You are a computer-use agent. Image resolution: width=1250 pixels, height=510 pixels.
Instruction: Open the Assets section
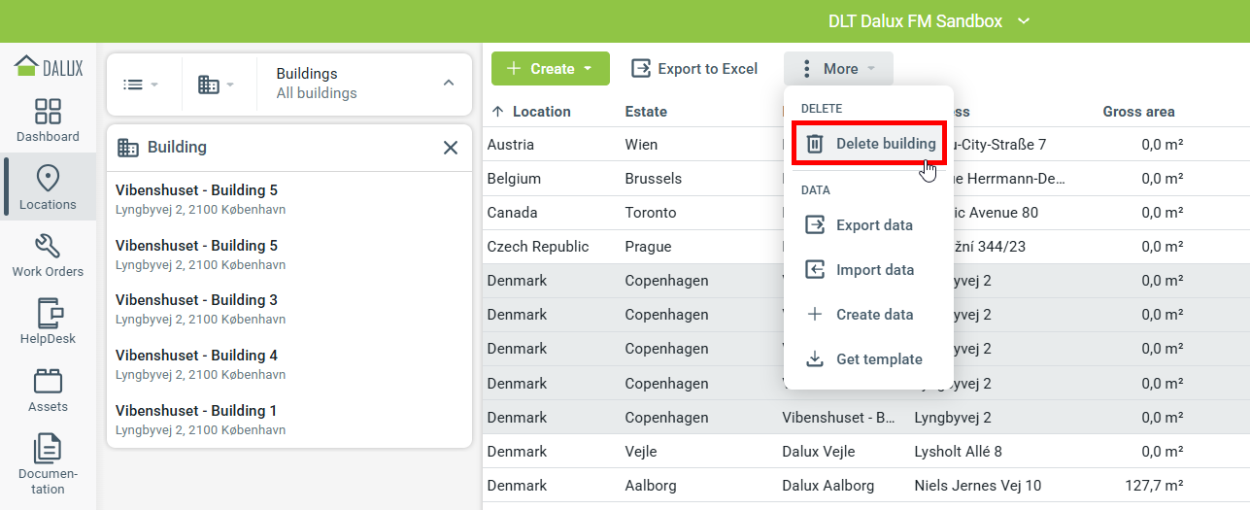(48, 390)
